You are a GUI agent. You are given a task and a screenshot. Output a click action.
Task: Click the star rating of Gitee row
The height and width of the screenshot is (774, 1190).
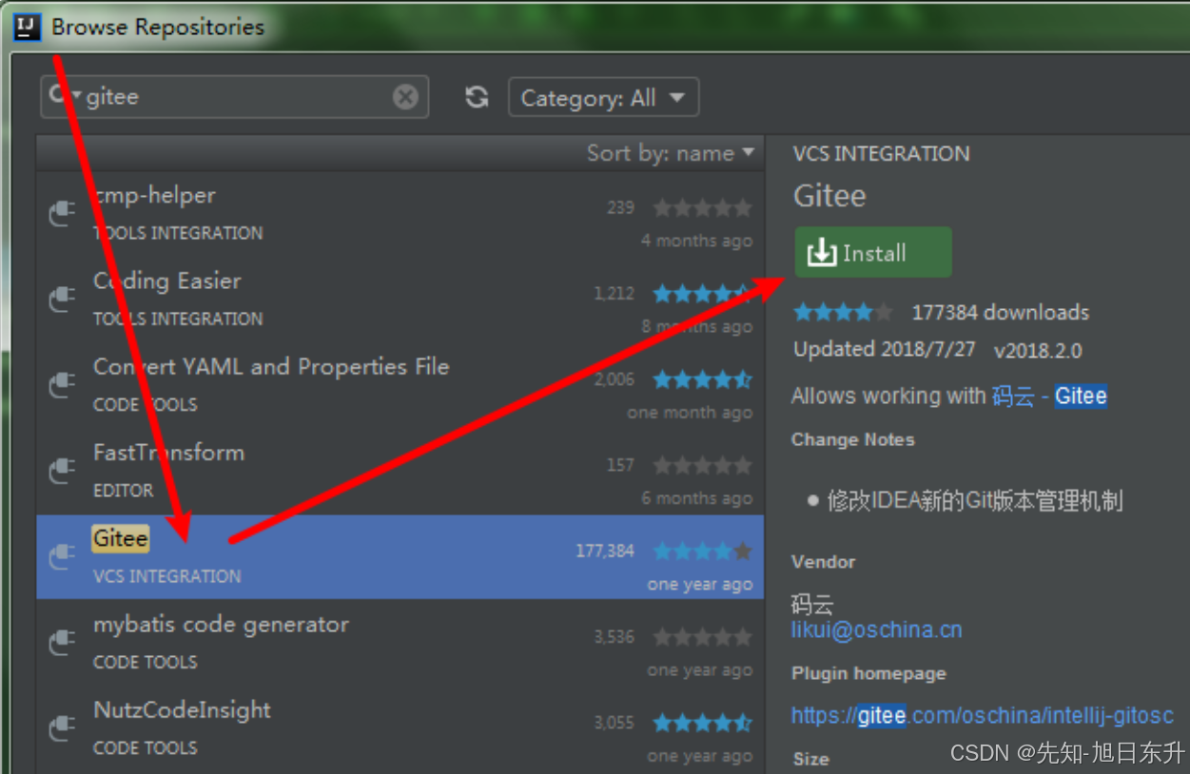click(x=702, y=551)
